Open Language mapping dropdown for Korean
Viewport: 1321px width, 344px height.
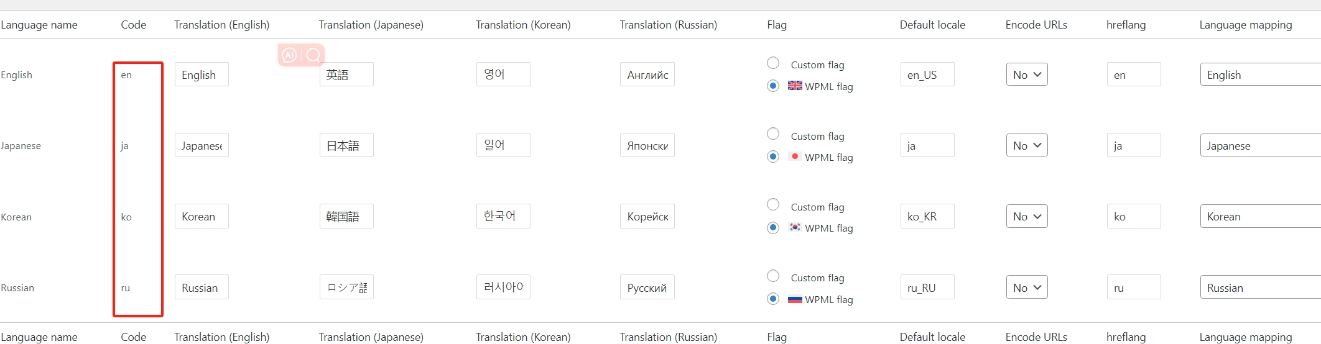click(1261, 216)
